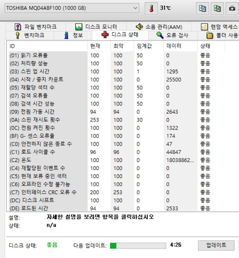Click the n/a status text
This screenshot has height=258, width=239.
(51, 225)
